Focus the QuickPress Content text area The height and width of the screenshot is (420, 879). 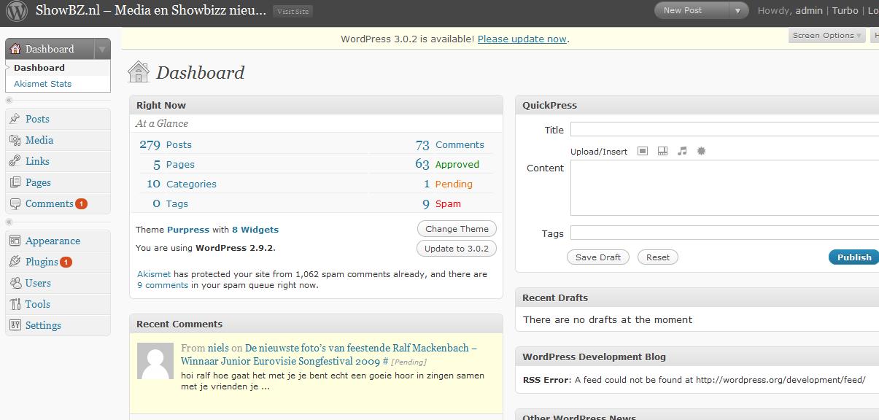pyautogui.click(x=724, y=188)
